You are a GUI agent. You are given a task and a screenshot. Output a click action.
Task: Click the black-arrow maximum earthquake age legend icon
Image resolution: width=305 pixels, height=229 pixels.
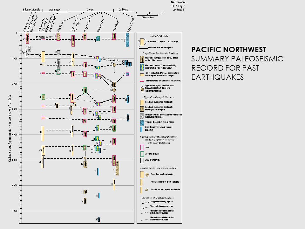click(142, 59)
